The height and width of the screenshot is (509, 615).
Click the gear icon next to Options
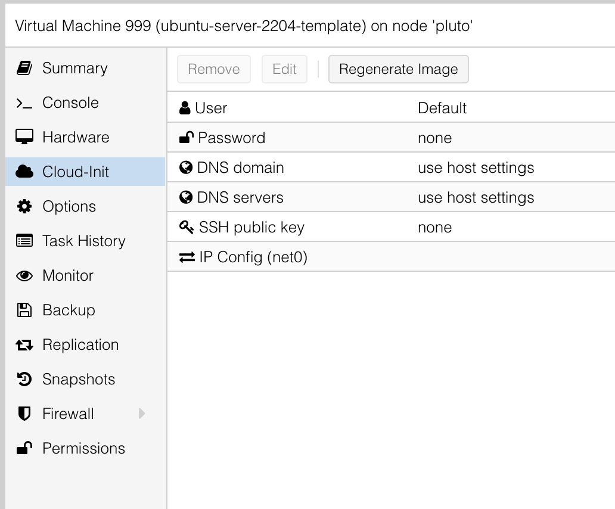click(24, 206)
